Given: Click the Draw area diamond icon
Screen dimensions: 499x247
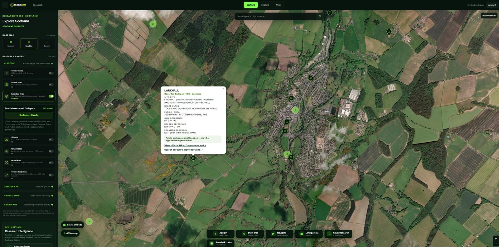Looking at the screenshot, I should click(244, 234).
